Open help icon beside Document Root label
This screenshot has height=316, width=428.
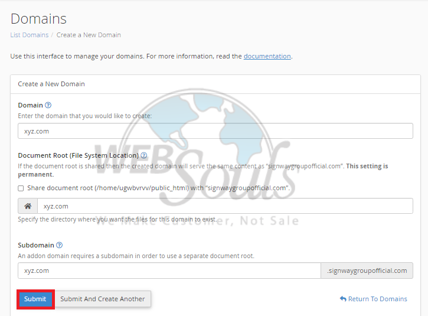click(x=144, y=155)
